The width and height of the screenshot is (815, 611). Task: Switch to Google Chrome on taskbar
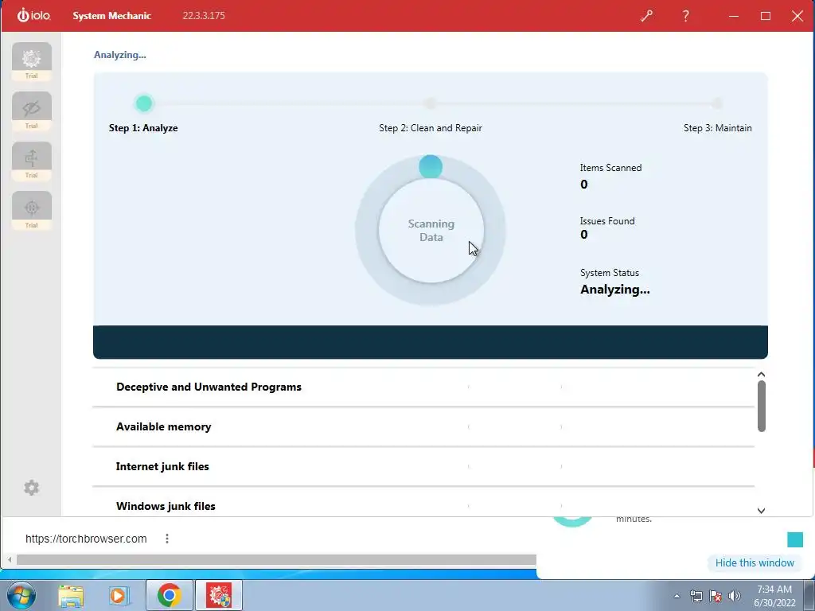(169, 595)
